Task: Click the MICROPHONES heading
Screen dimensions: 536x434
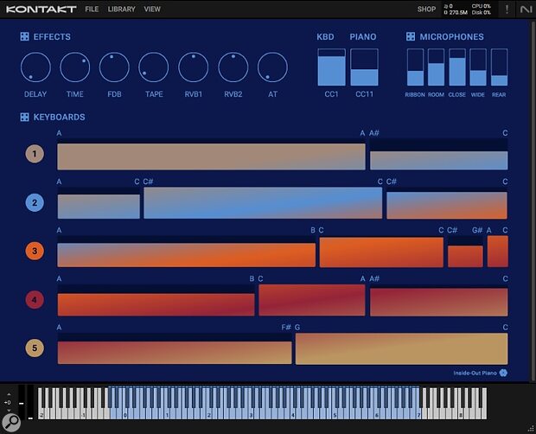Action: tap(451, 36)
